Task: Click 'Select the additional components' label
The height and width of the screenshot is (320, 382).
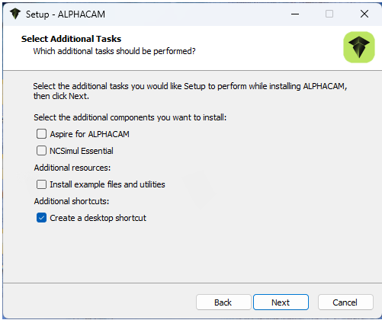Action: [x=130, y=117]
